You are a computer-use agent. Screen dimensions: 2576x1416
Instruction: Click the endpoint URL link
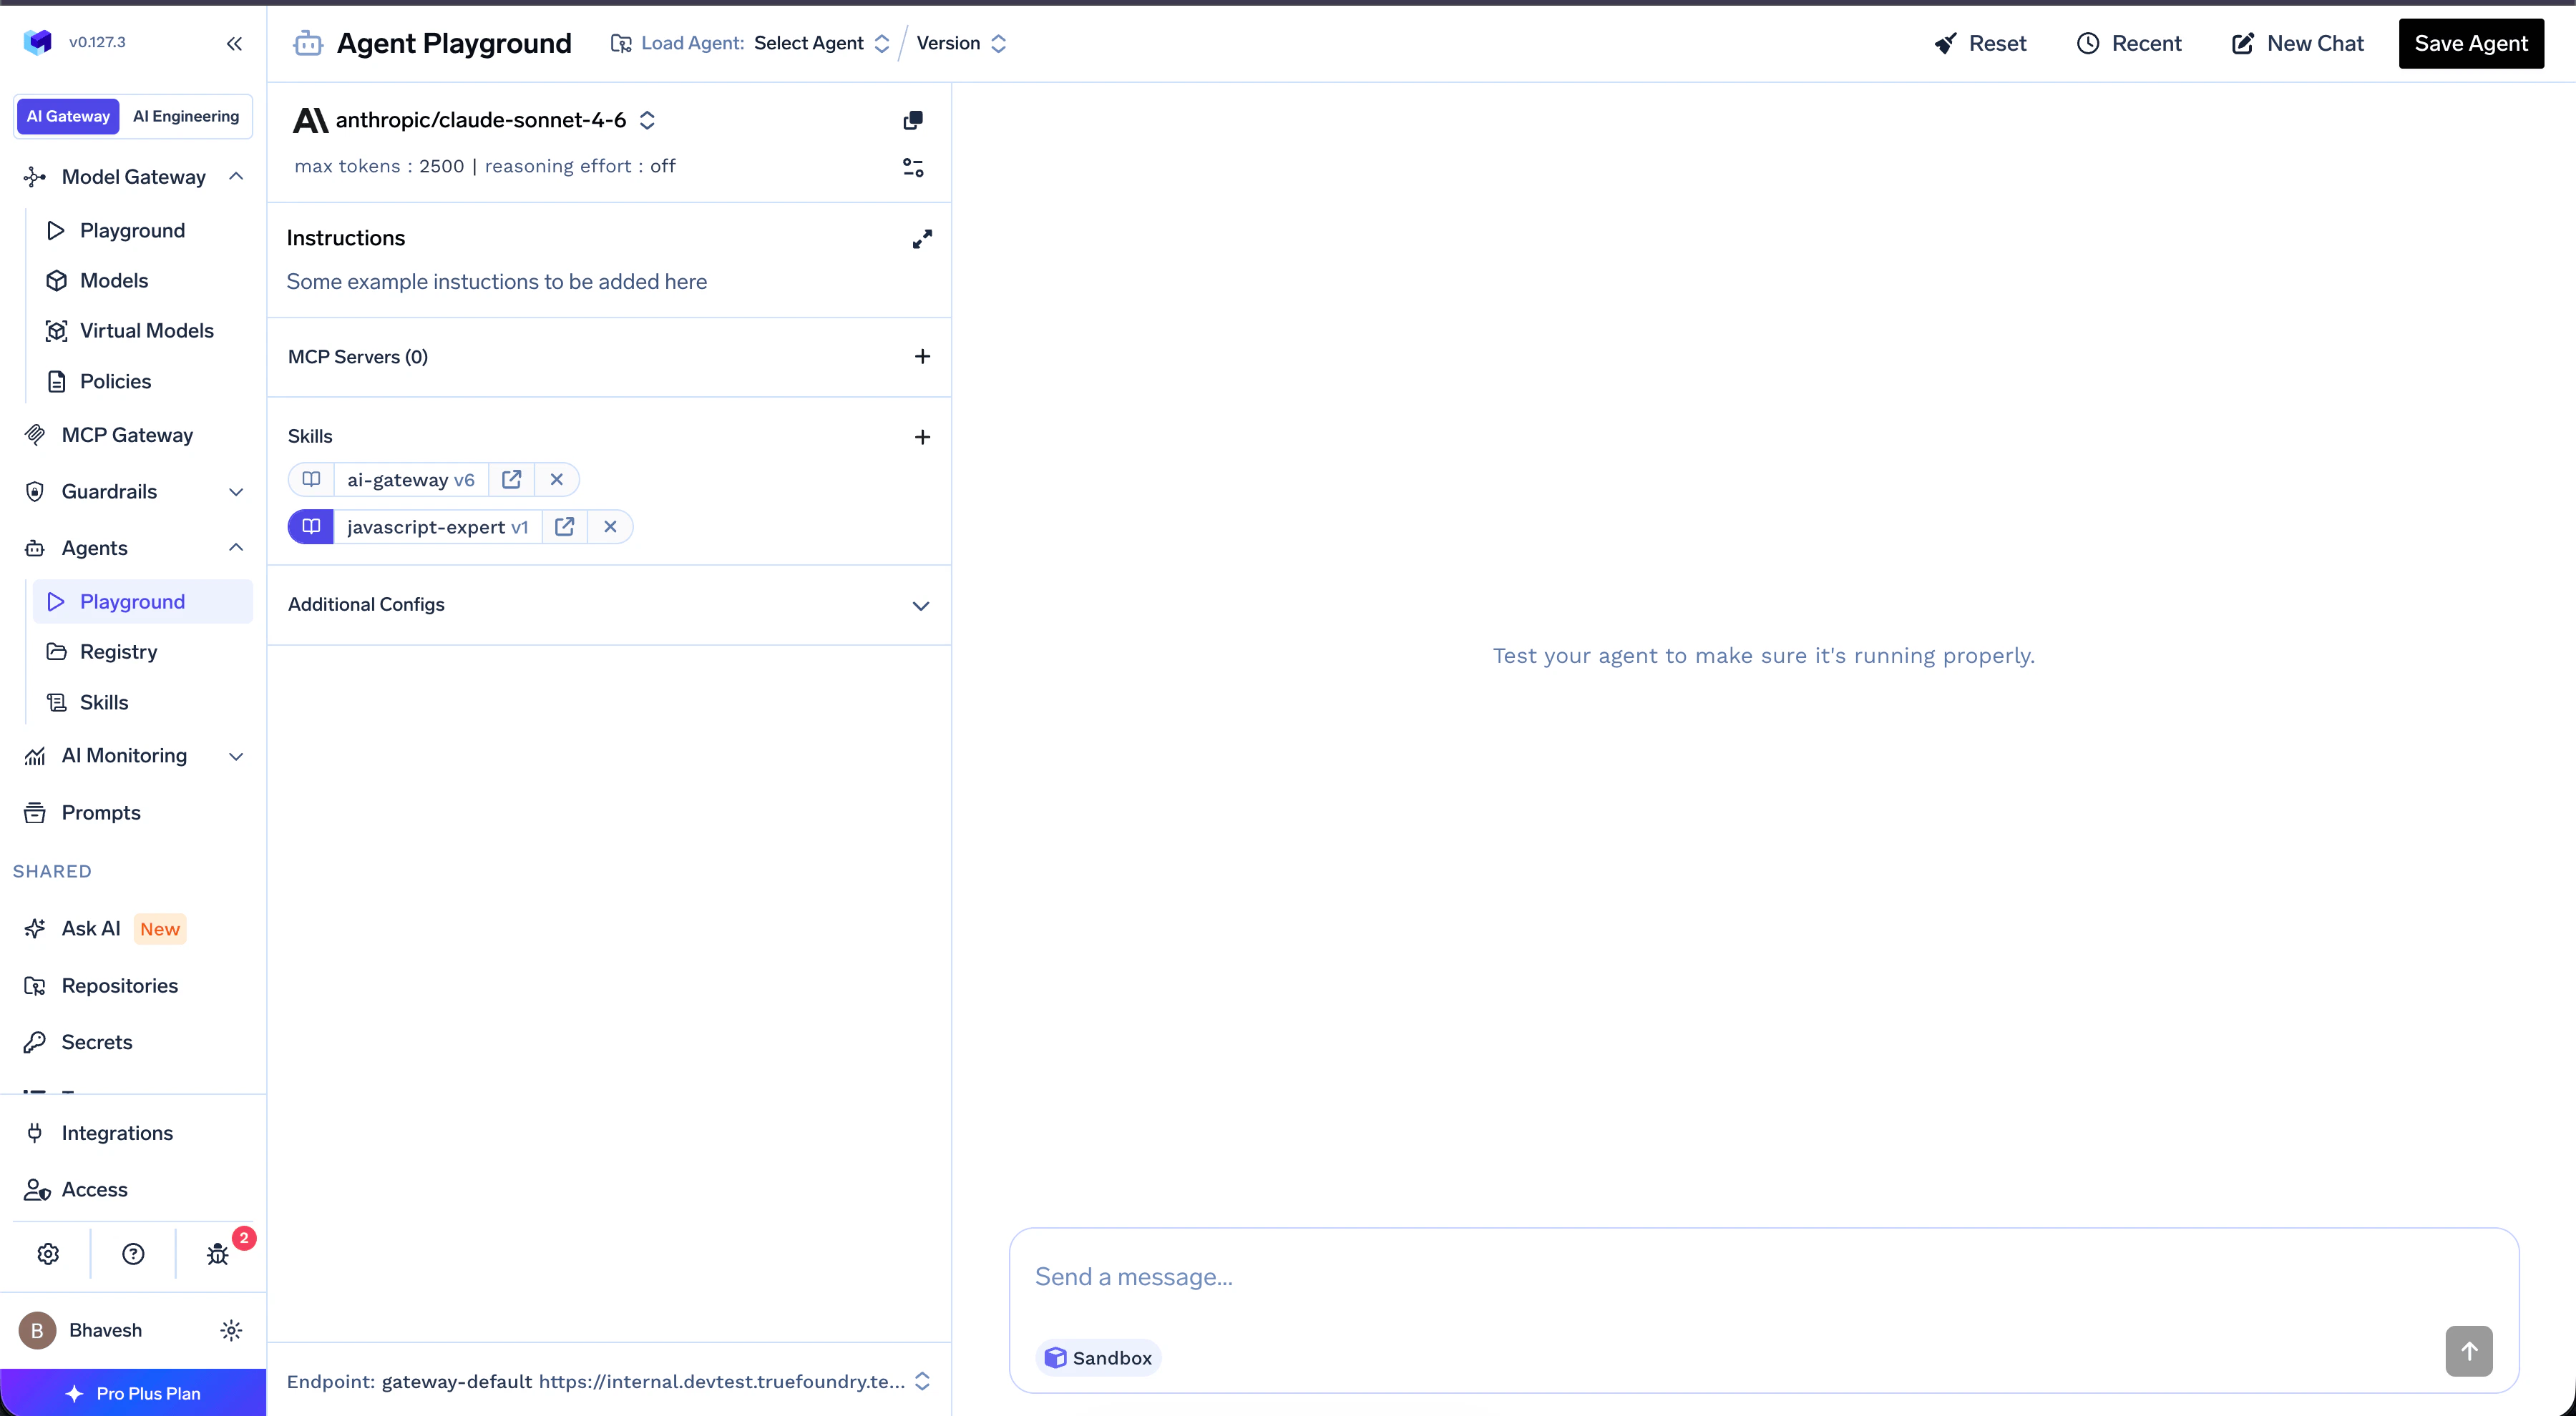click(x=721, y=1381)
